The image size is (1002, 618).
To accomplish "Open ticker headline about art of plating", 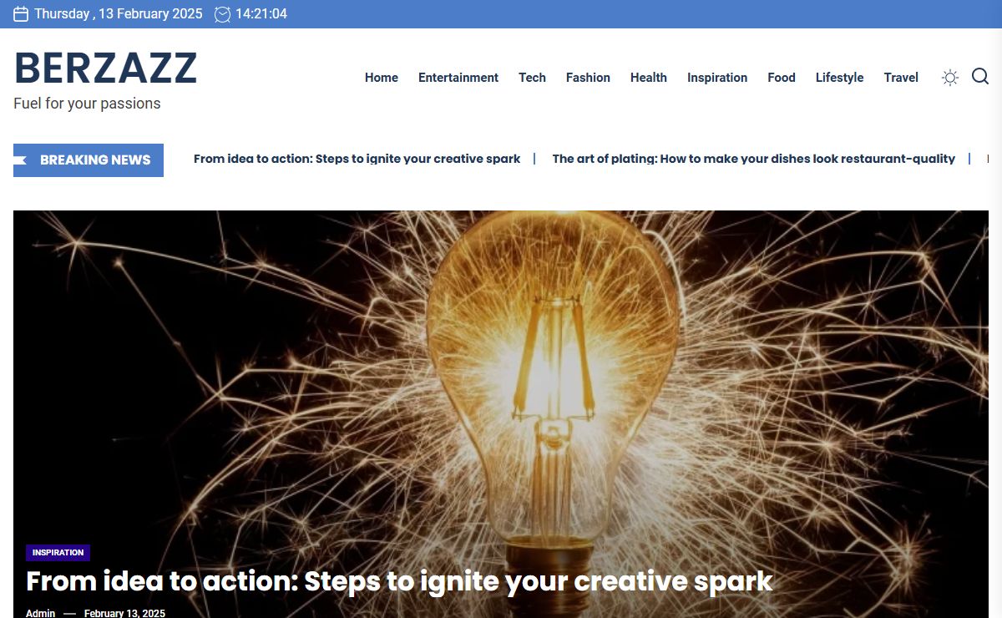I will 753,159.
